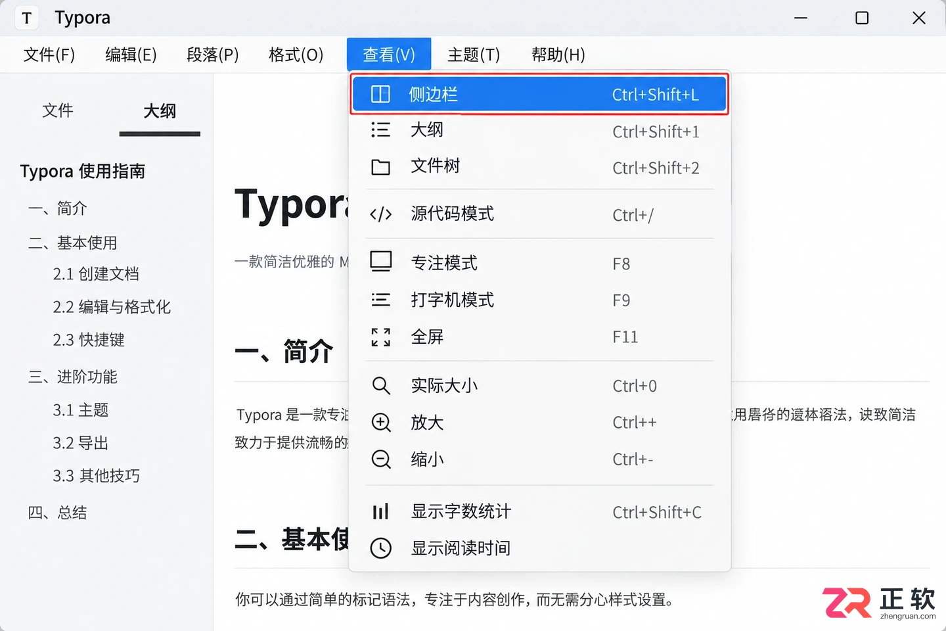
Task: Click the code brackets icon for 源代码模式
Action: [x=380, y=214]
